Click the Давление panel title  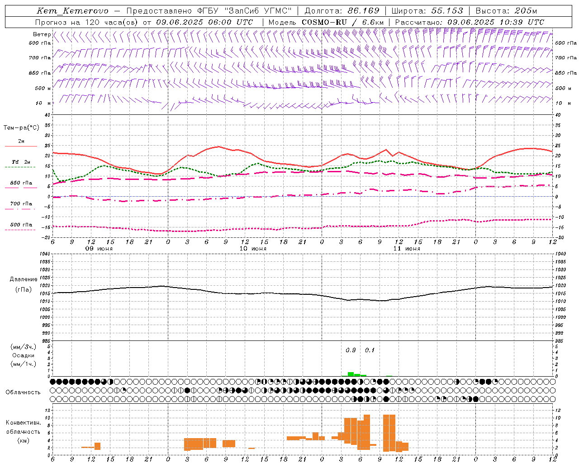click(24, 279)
